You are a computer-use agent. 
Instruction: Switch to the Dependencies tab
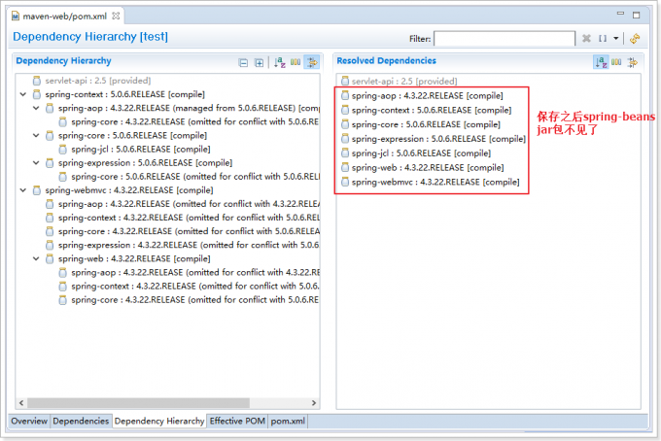(81, 422)
